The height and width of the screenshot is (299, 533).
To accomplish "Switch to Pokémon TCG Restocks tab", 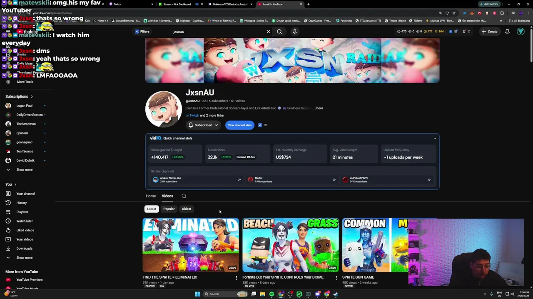I will [230, 4].
